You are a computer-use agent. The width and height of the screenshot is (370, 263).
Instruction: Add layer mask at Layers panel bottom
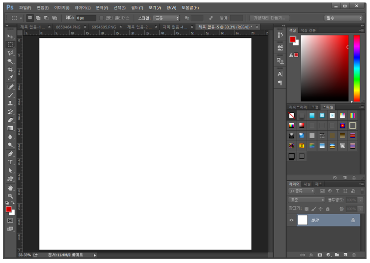pyautogui.click(x=320, y=255)
